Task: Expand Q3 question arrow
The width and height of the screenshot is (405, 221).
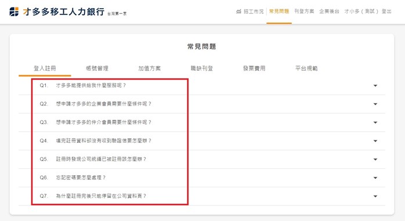Action: (x=375, y=122)
